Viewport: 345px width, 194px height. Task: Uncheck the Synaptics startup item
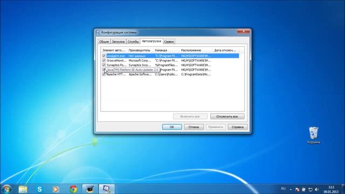click(104, 65)
